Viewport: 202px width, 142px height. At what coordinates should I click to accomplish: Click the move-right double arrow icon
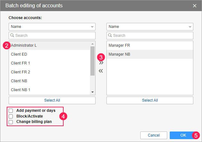click(101, 63)
